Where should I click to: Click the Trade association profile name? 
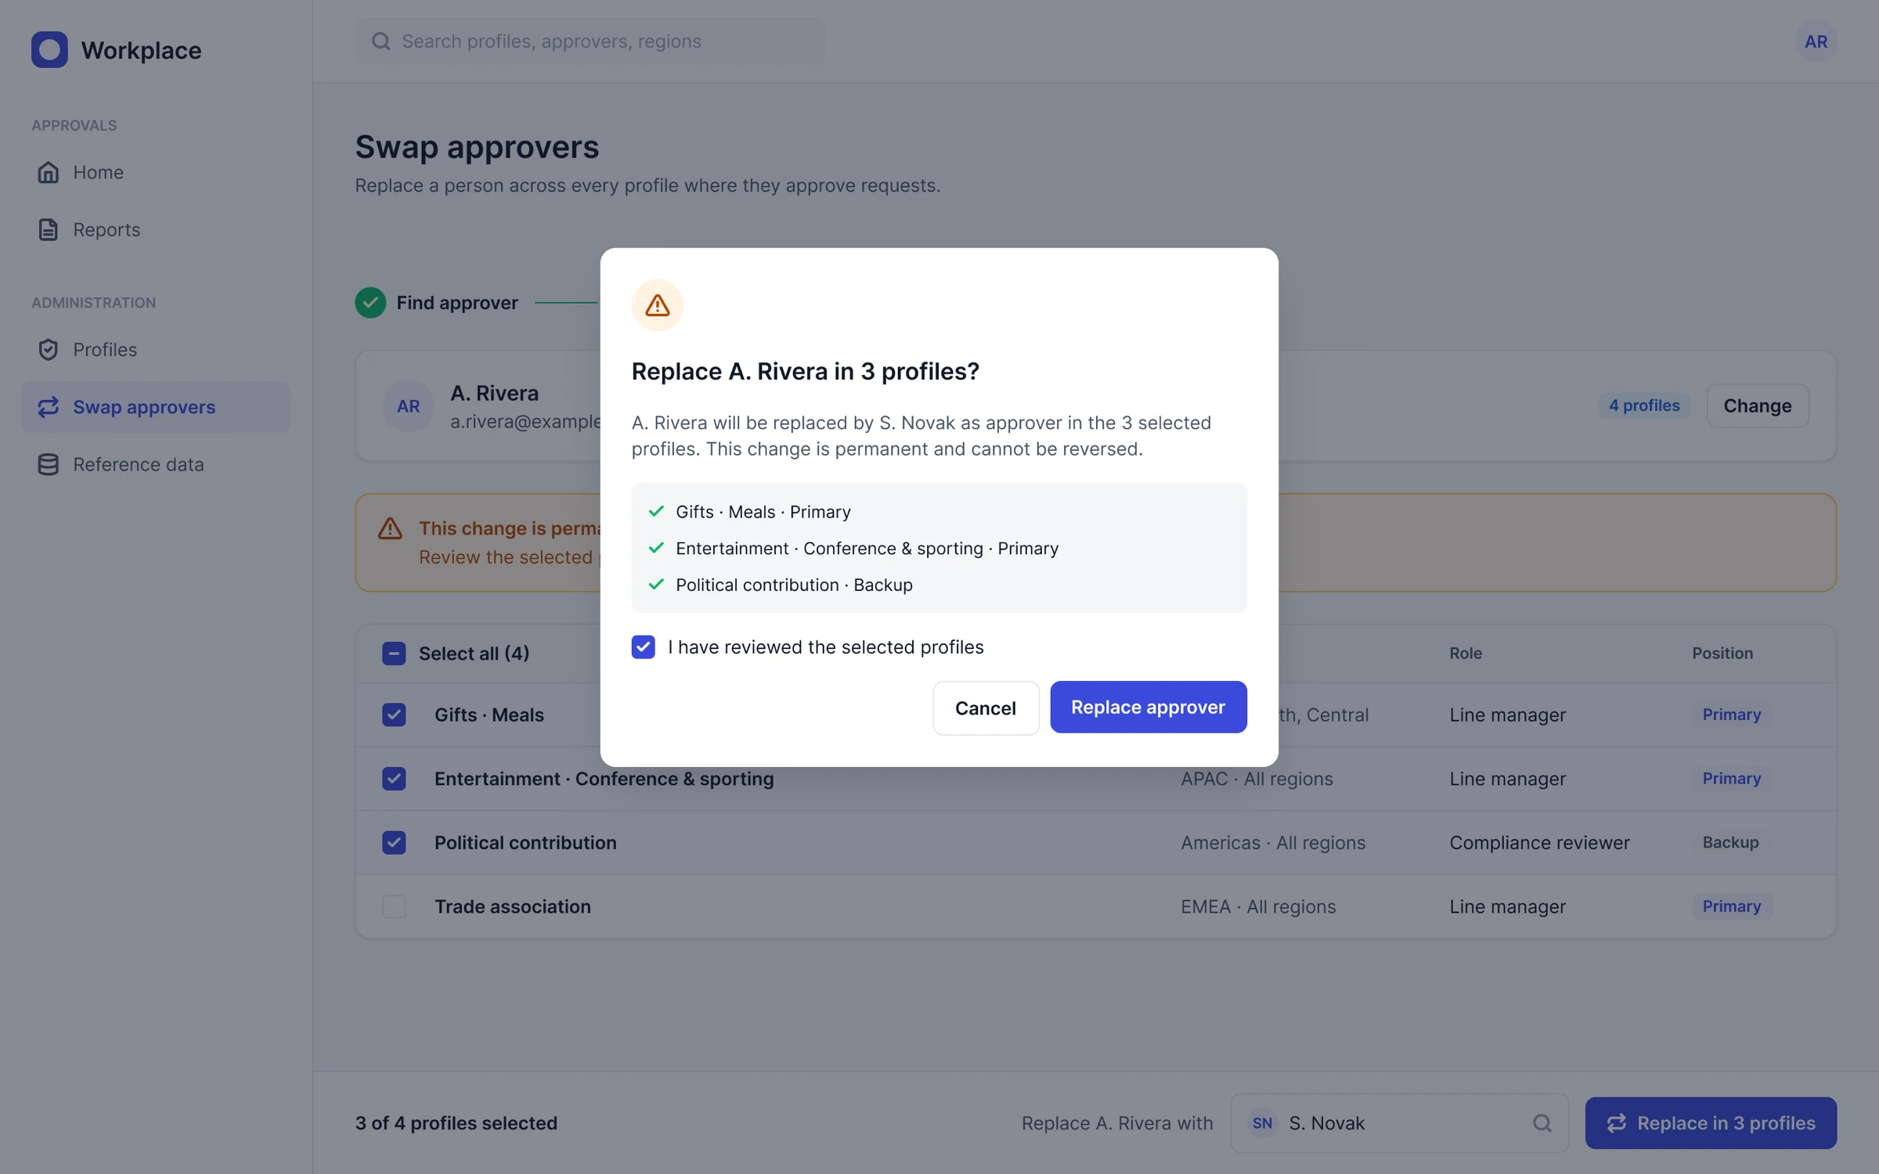tap(513, 906)
